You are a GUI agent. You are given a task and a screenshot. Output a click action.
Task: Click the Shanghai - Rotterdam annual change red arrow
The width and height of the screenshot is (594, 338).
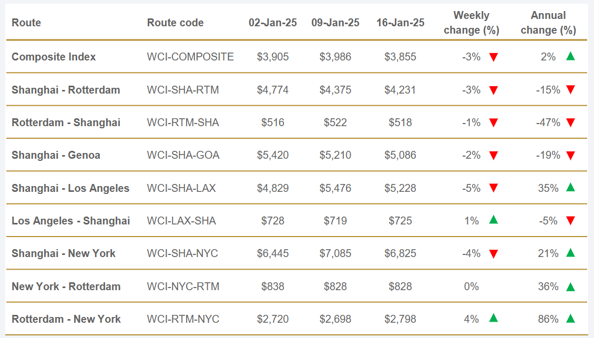pyautogui.click(x=570, y=90)
